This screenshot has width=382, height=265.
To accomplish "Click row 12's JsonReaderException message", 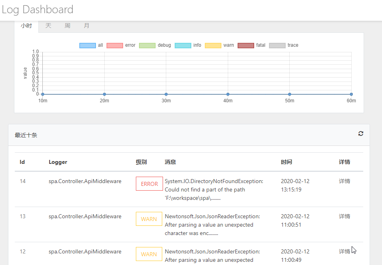I will 213,256.
